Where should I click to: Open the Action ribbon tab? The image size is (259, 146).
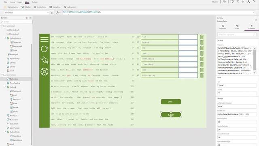pos(34,2)
